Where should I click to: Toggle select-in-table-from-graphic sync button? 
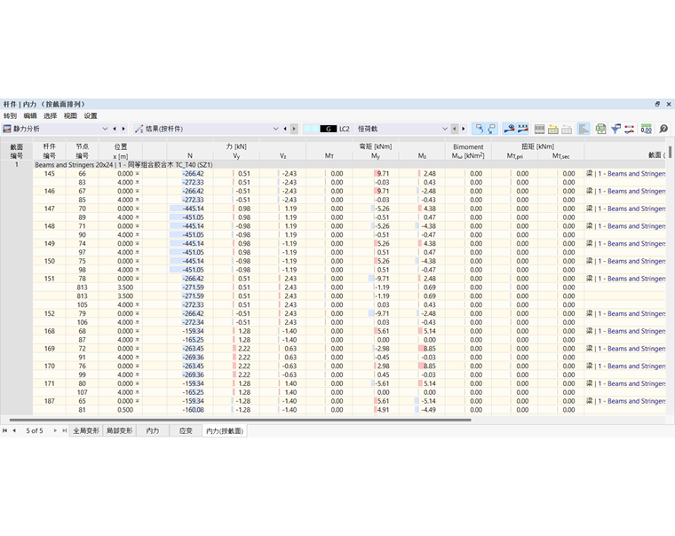(479, 129)
